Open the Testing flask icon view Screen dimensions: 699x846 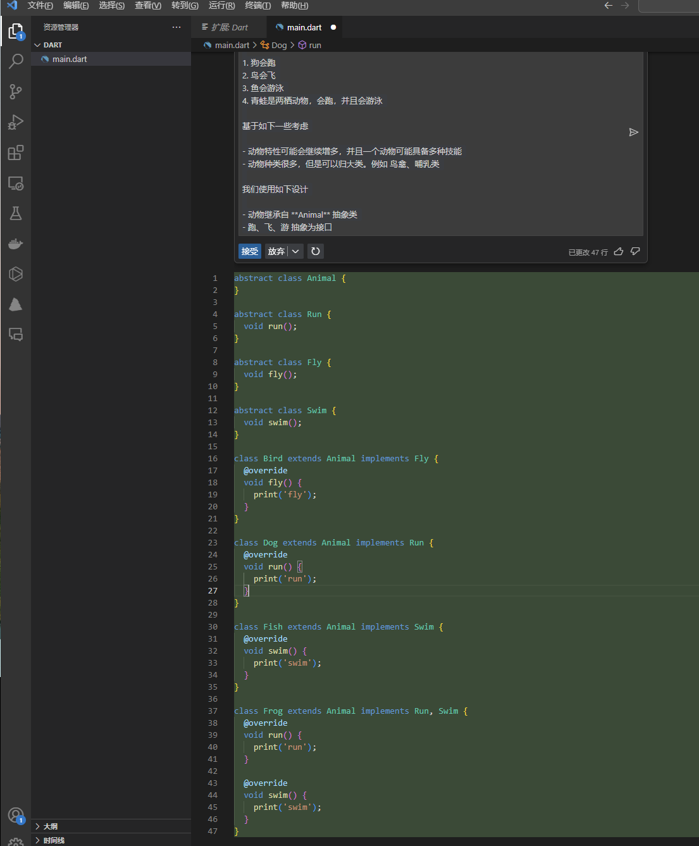tap(16, 213)
